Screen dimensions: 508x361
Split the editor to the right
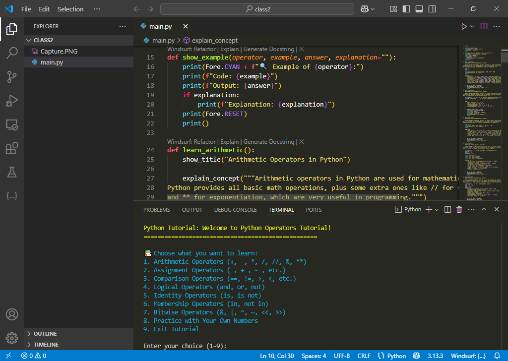pos(484,26)
